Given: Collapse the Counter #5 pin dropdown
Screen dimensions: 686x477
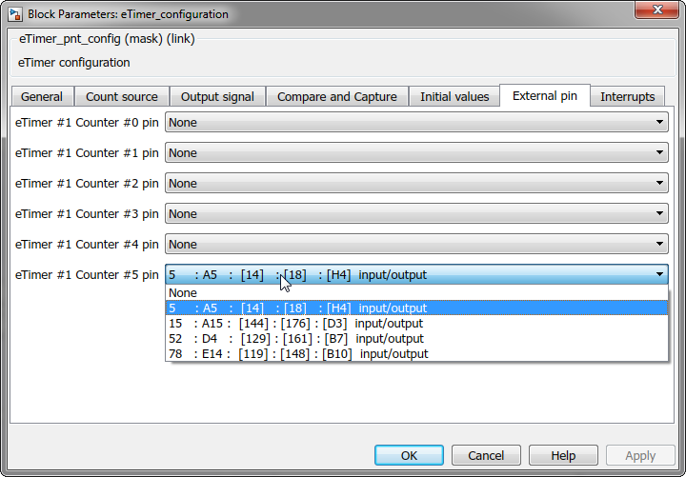Looking at the screenshot, I should pyautogui.click(x=416, y=274).
